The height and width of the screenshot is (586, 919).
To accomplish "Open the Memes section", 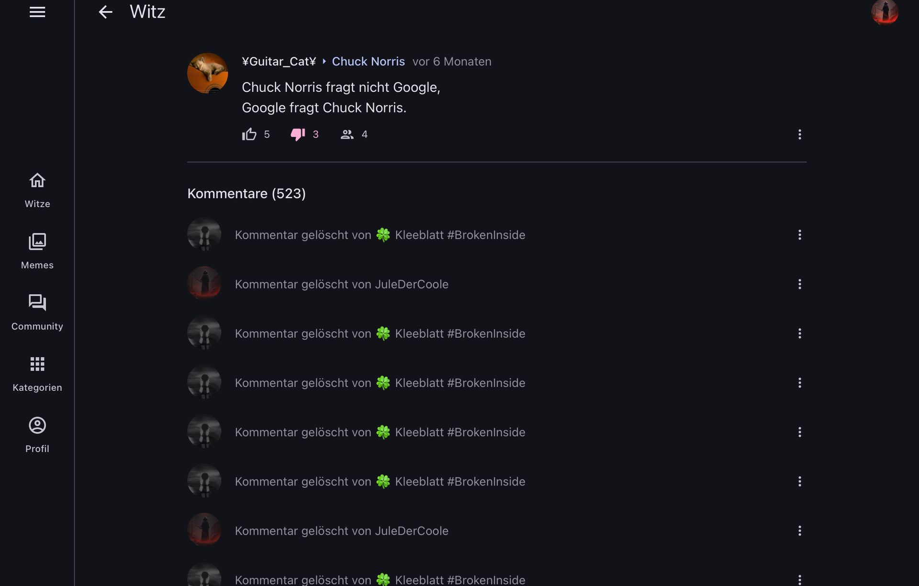I will click(x=37, y=251).
